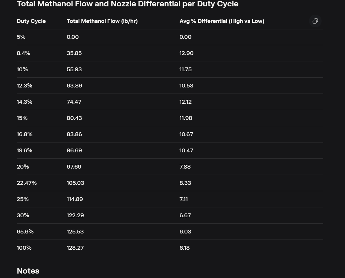
Task: Click the 128.27 flow value
Action: coord(75,248)
